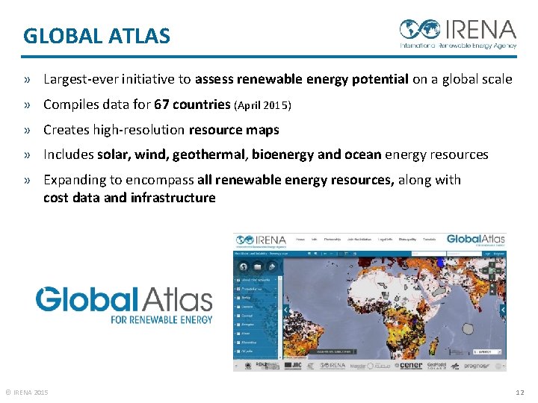Click the cener partner logo

click(x=409, y=366)
